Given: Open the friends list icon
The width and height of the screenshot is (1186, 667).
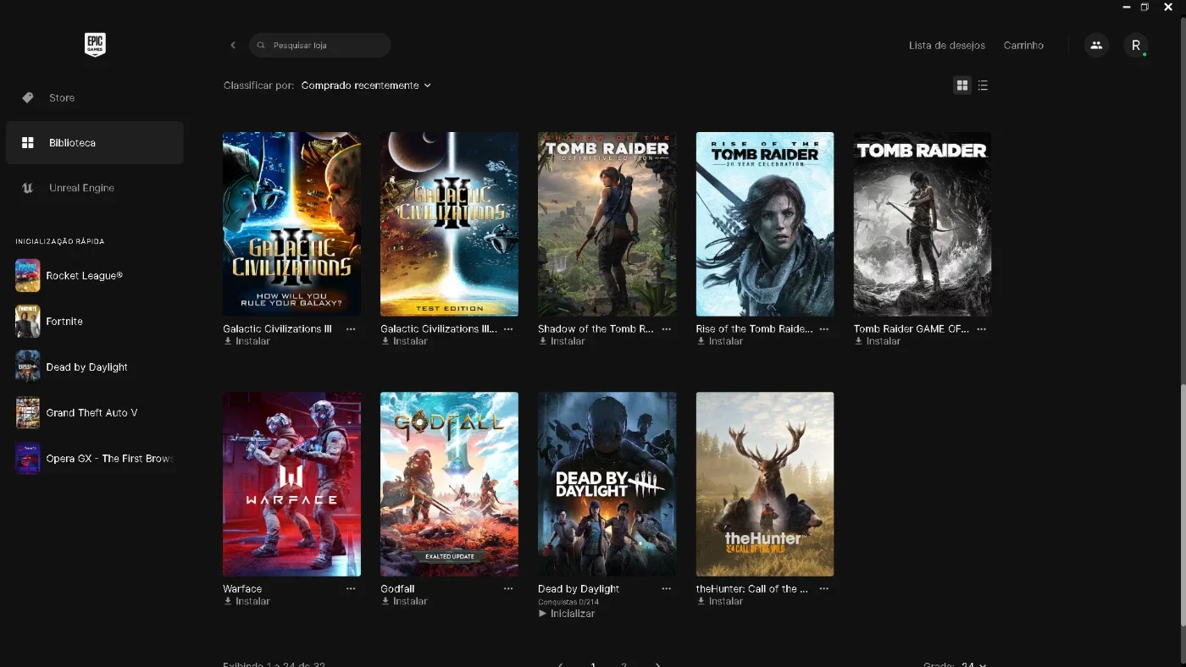Looking at the screenshot, I should 1096,45.
